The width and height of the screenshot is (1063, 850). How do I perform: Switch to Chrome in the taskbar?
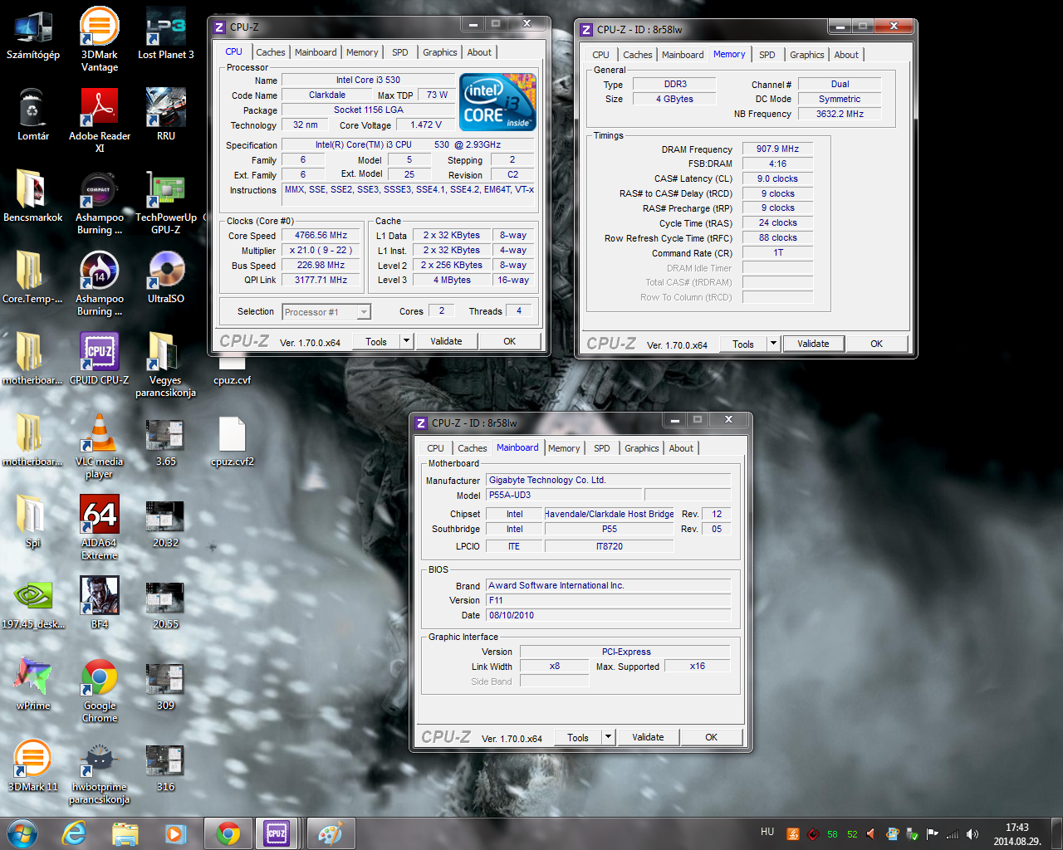[x=228, y=833]
